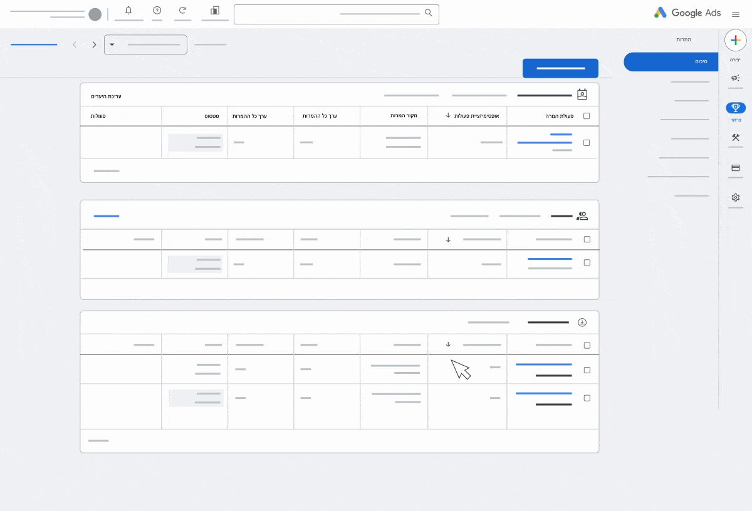Screen dimensions: 752x511
Task: Open Billing via the credit card icon
Action: pyautogui.click(x=736, y=168)
